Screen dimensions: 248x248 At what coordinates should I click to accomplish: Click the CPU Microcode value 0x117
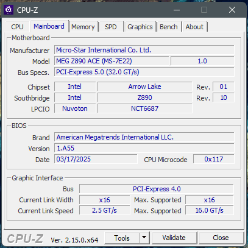[x=214, y=159]
